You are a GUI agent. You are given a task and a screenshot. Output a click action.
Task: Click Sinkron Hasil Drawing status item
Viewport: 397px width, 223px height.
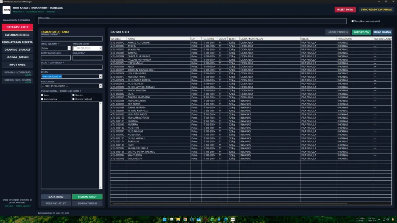coord(17,81)
